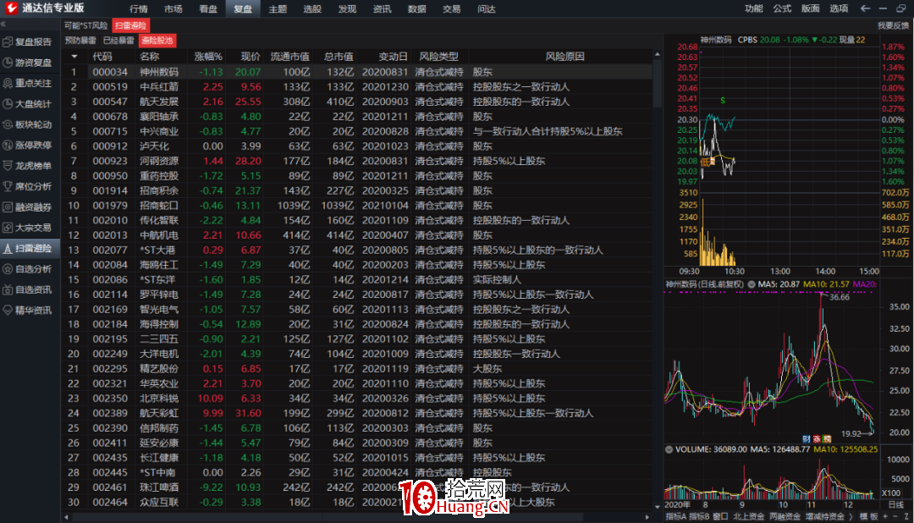Open the 功能 menu
This screenshot has width=914, height=523.
click(754, 8)
